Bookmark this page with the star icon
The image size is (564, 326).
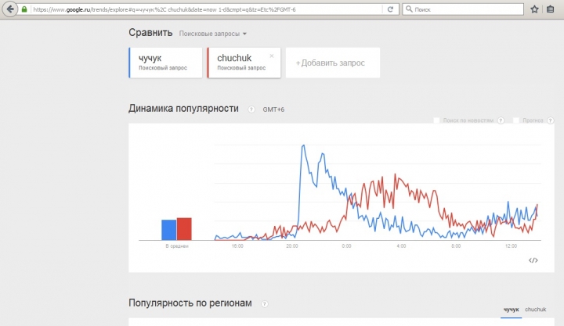(x=534, y=9)
